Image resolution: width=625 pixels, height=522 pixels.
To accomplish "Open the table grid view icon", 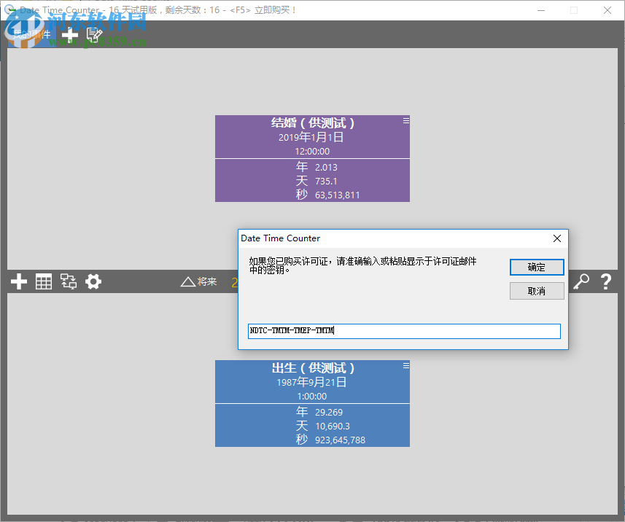I will click(44, 281).
